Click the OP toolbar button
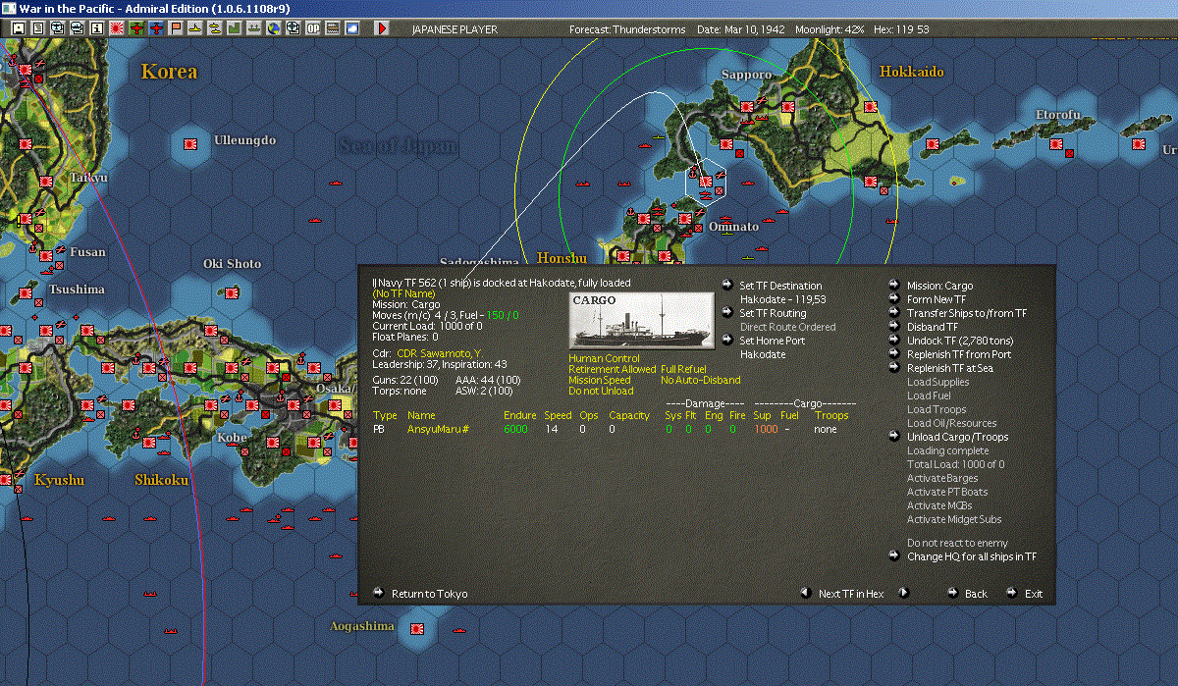The height and width of the screenshot is (686, 1178). click(313, 28)
